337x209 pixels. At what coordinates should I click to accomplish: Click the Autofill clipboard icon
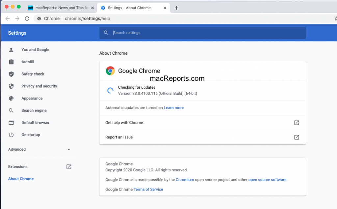11,62
